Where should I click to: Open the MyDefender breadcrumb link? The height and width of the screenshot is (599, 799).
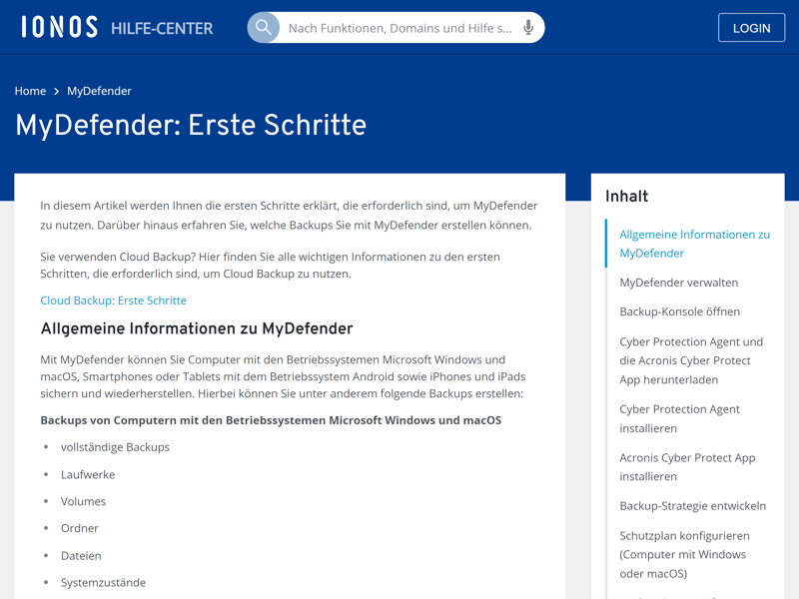(99, 91)
